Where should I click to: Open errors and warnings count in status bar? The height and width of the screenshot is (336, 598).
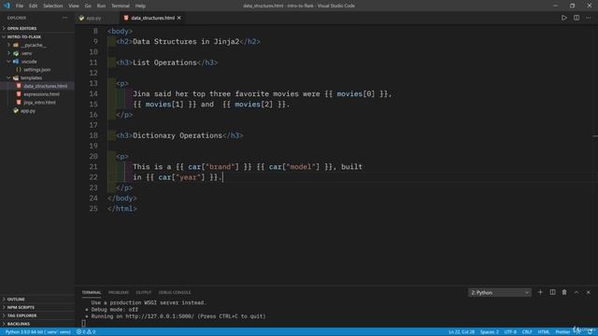(x=86, y=332)
